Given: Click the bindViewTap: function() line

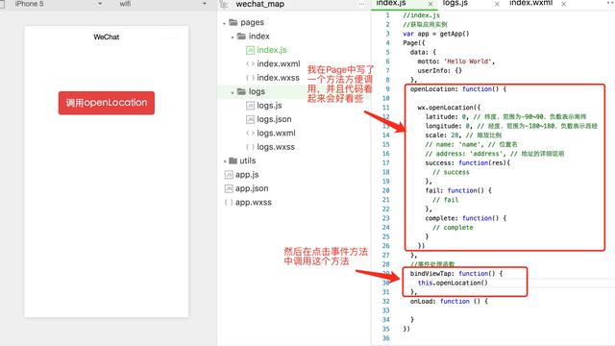Looking at the screenshot, I should point(456,273).
